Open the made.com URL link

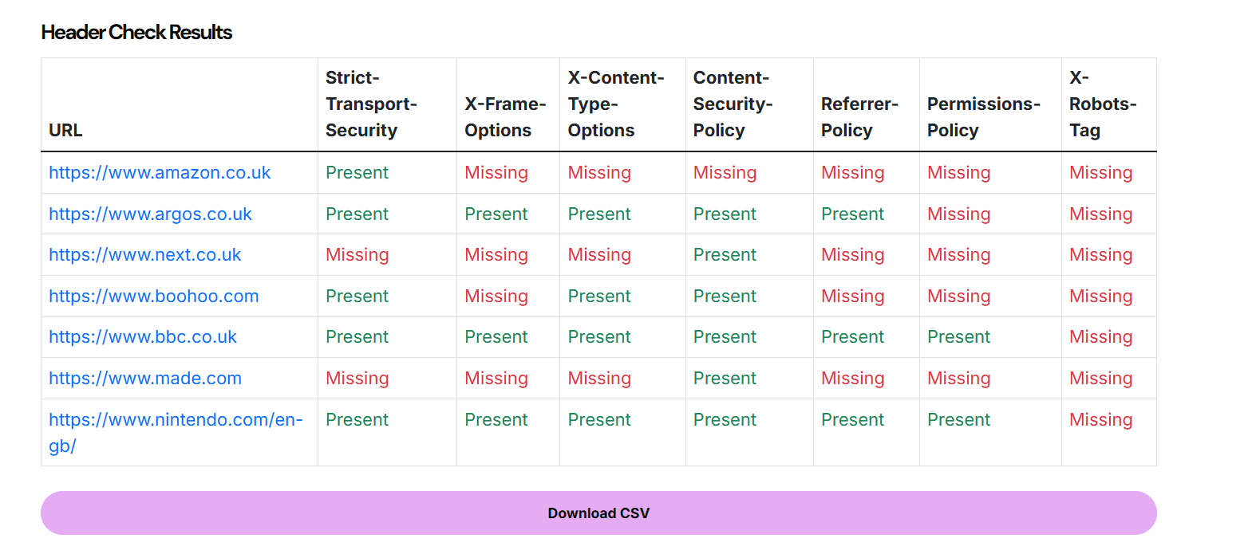pos(144,379)
